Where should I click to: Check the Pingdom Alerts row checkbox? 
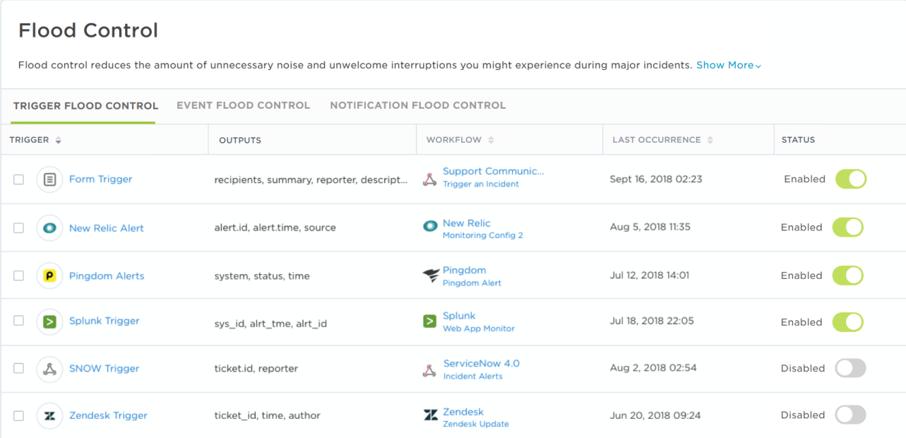coord(19,276)
